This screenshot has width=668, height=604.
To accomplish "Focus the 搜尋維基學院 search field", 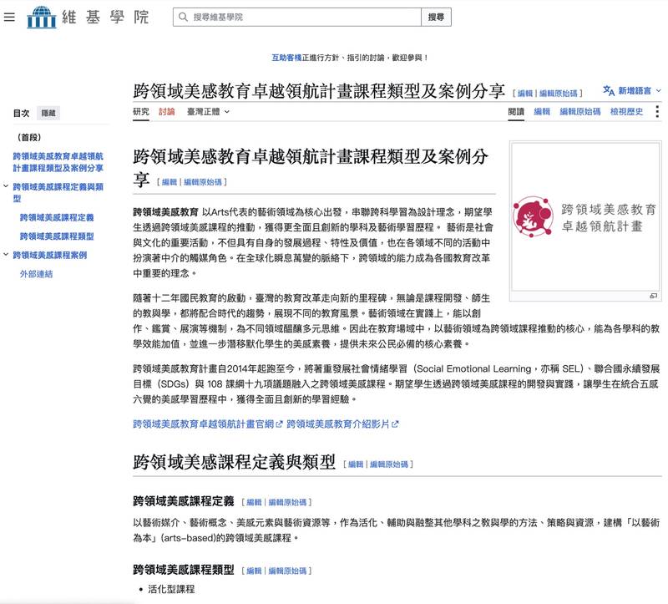I will pos(297,17).
